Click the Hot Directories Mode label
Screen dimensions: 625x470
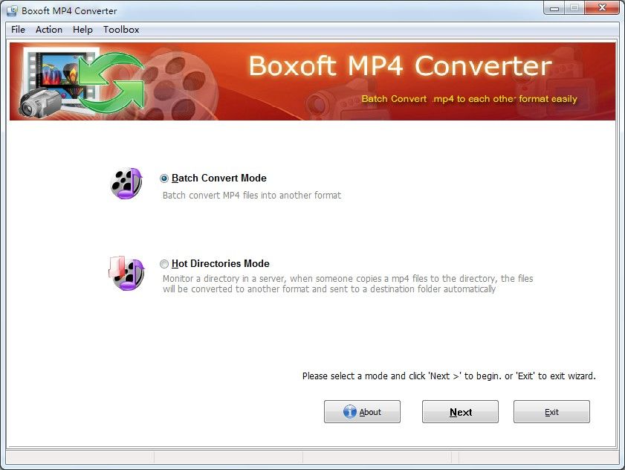coord(221,263)
